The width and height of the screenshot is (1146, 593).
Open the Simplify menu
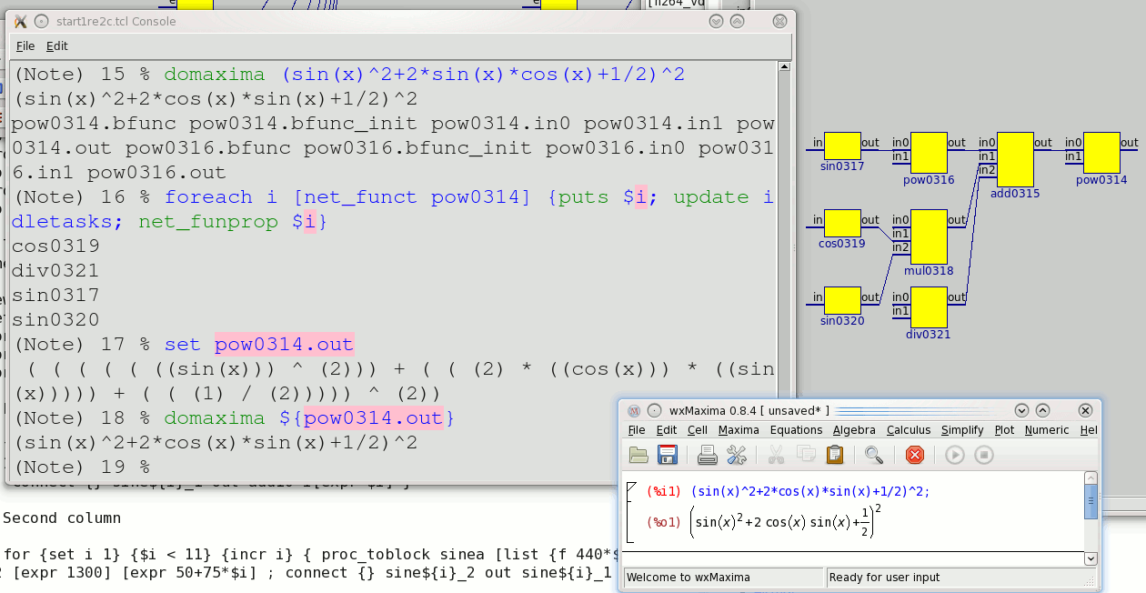[962, 430]
